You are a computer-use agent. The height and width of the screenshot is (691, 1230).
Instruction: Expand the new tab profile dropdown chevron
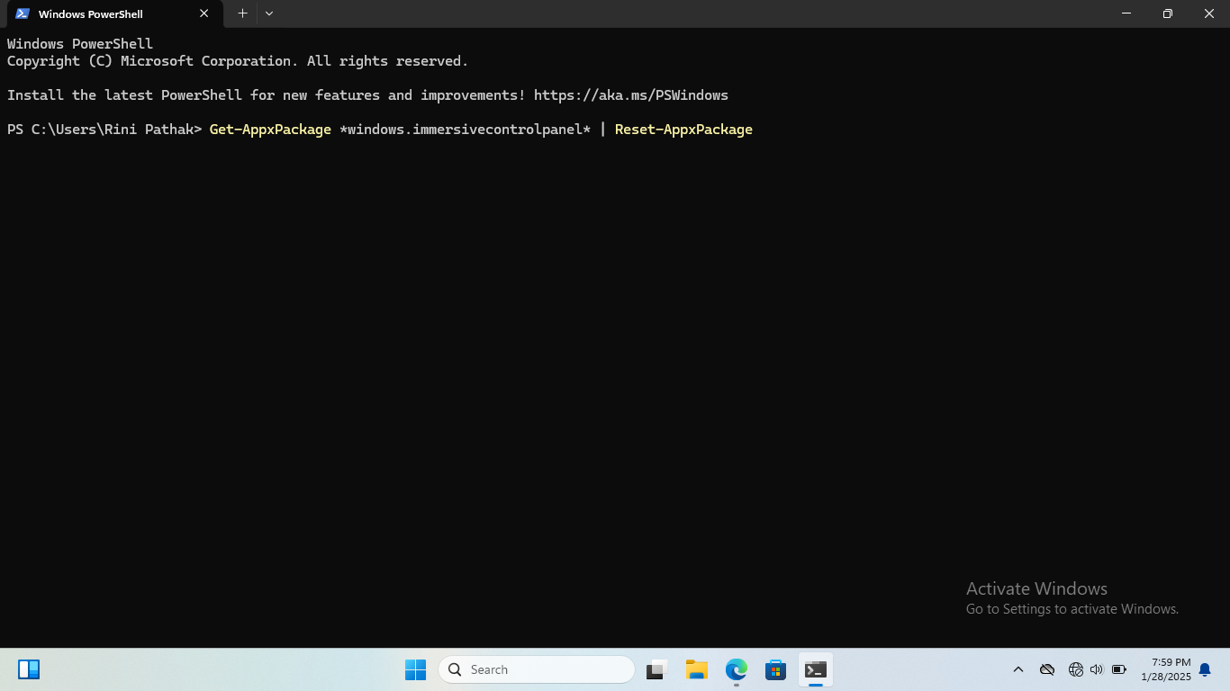pyautogui.click(x=269, y=13)
